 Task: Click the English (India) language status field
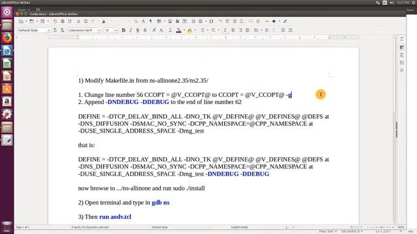tap(239, 227)
